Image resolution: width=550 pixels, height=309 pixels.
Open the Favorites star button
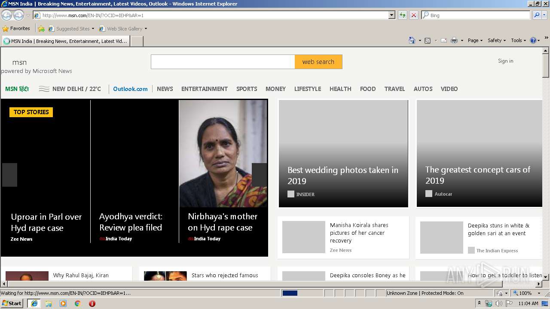[16, 29]
